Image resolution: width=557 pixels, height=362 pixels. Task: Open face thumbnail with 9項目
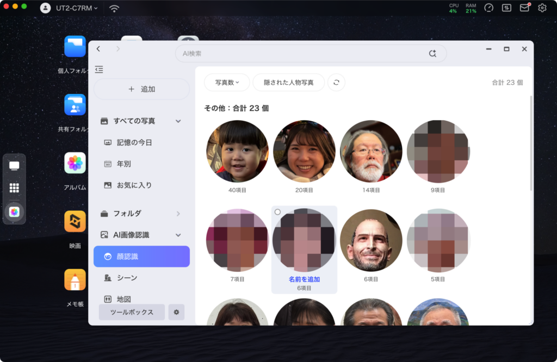click(438, 152)
